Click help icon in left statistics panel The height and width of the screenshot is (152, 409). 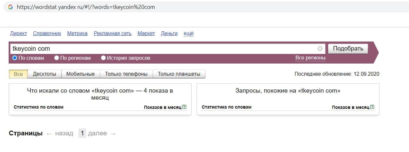pos(184,107)
